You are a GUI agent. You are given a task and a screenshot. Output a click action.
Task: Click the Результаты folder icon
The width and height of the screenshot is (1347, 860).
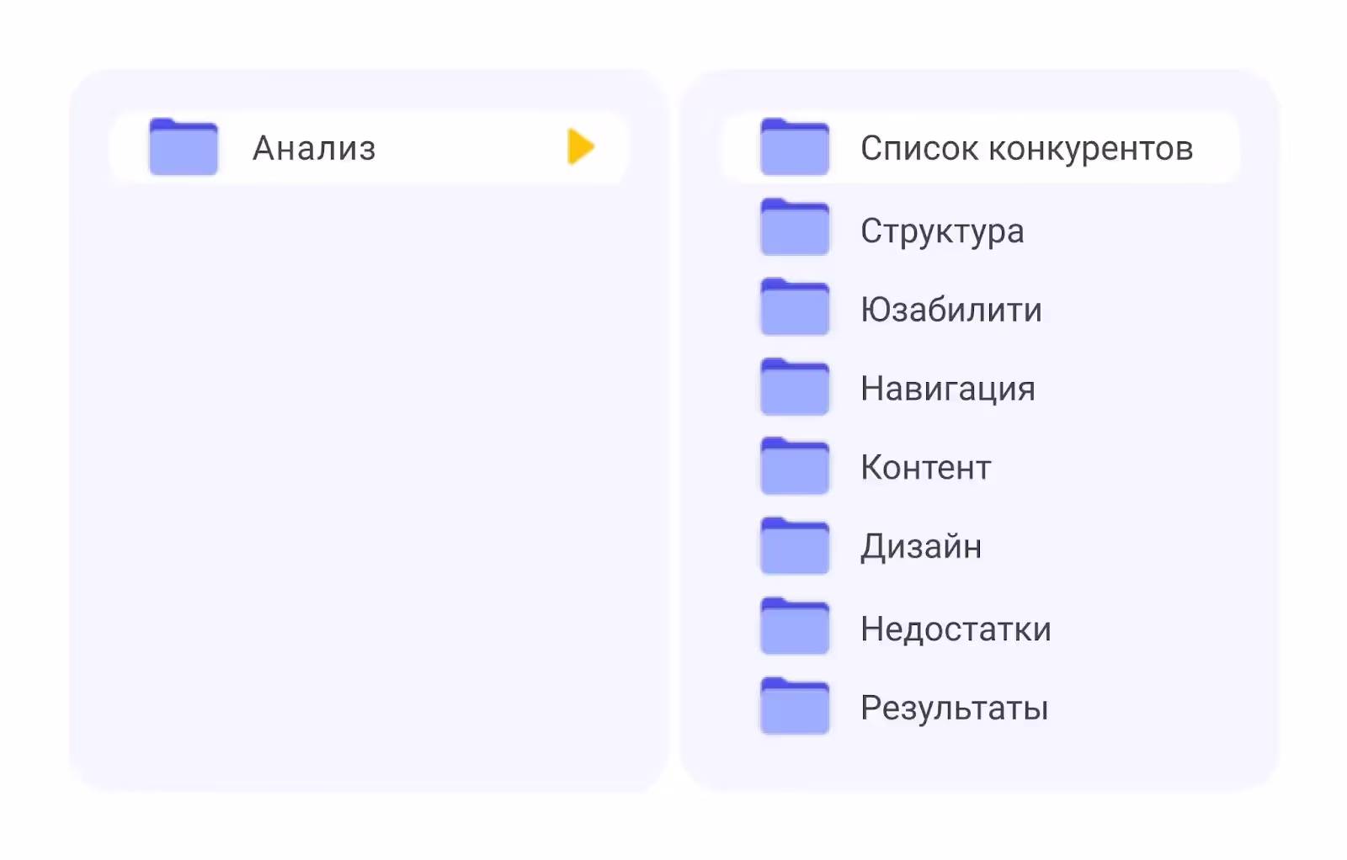point(795,706)
